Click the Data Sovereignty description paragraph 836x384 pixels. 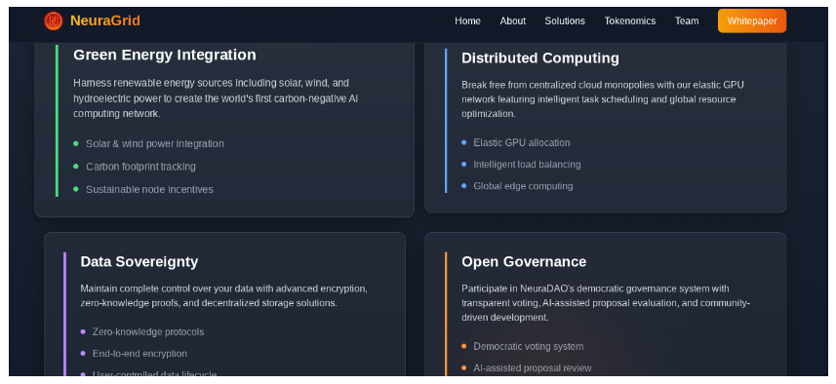(224, 295)
